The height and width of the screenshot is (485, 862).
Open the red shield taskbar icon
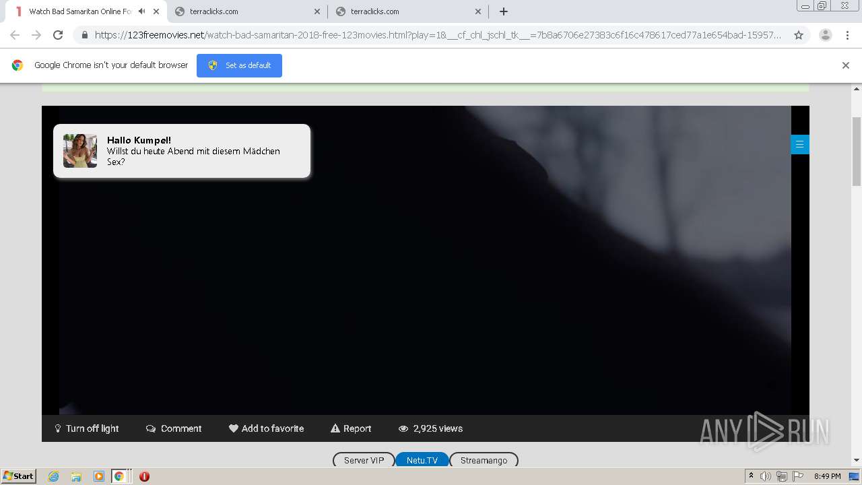[144, 476]
